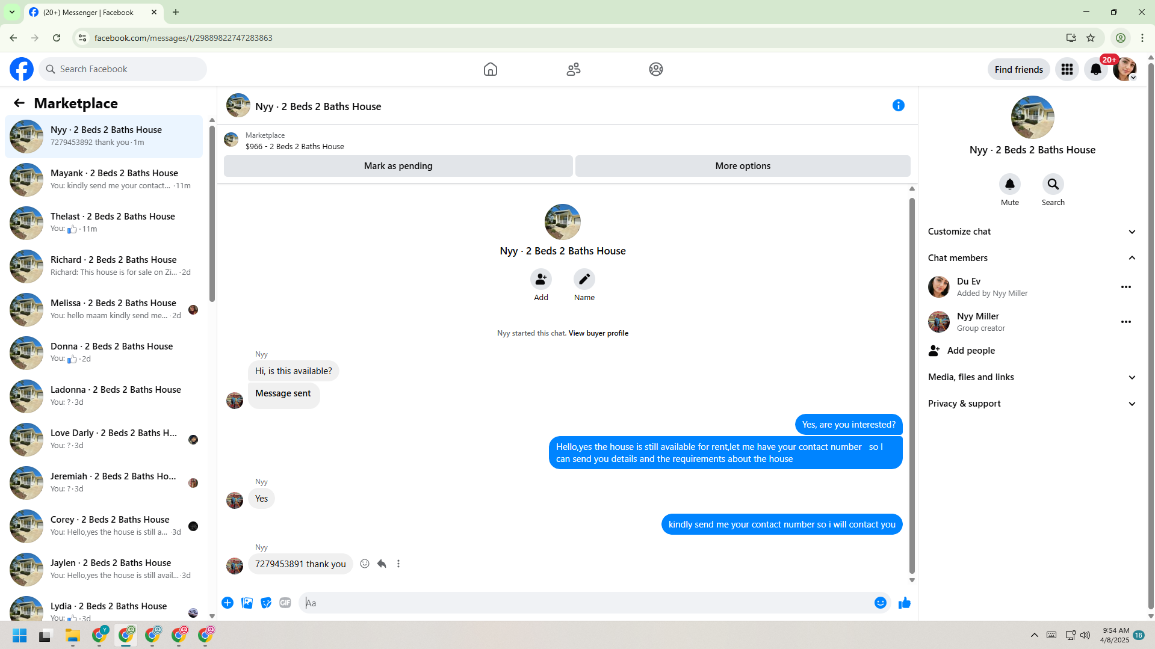Open Jeremiah 2 Beds 2 Baths conversation
Image resolution: width=1155 pixels, height=649 pixels.
[104, 482]
